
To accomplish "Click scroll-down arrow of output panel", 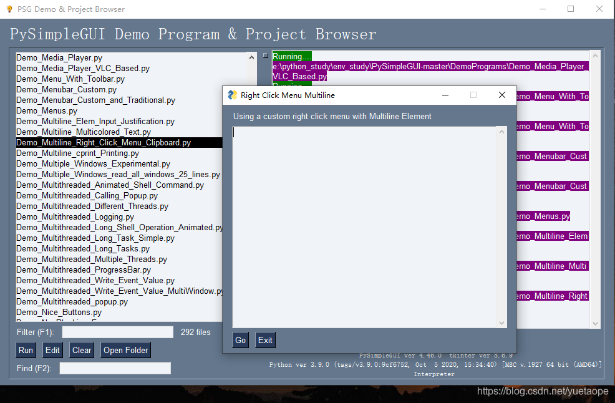I will tap(595, 324).
